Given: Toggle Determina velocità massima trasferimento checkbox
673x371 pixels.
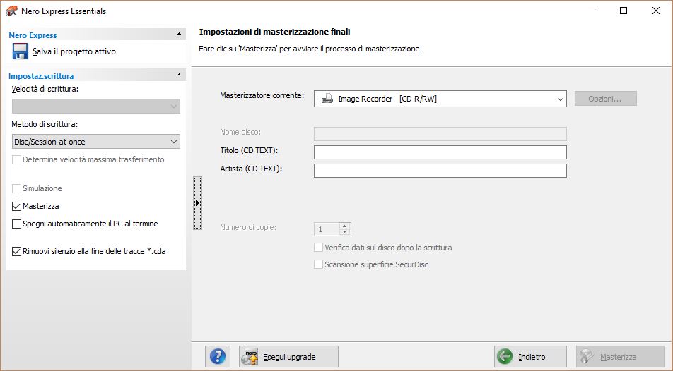Looking at the screenshot, I should [x=16, y=160].
